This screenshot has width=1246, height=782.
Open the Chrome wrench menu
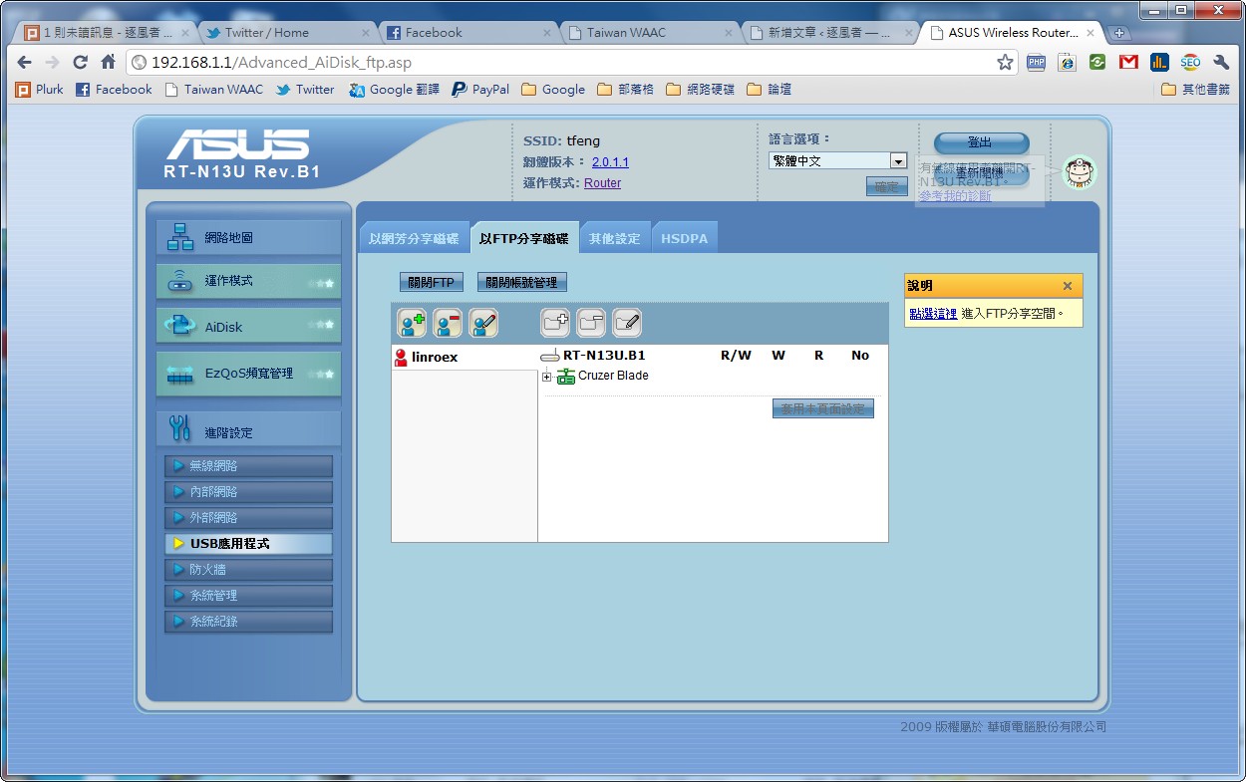pyautogui.click(x=1221, y=62)
